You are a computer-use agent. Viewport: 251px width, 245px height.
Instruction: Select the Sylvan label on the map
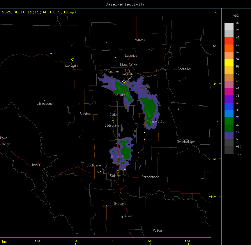(114, 71)
